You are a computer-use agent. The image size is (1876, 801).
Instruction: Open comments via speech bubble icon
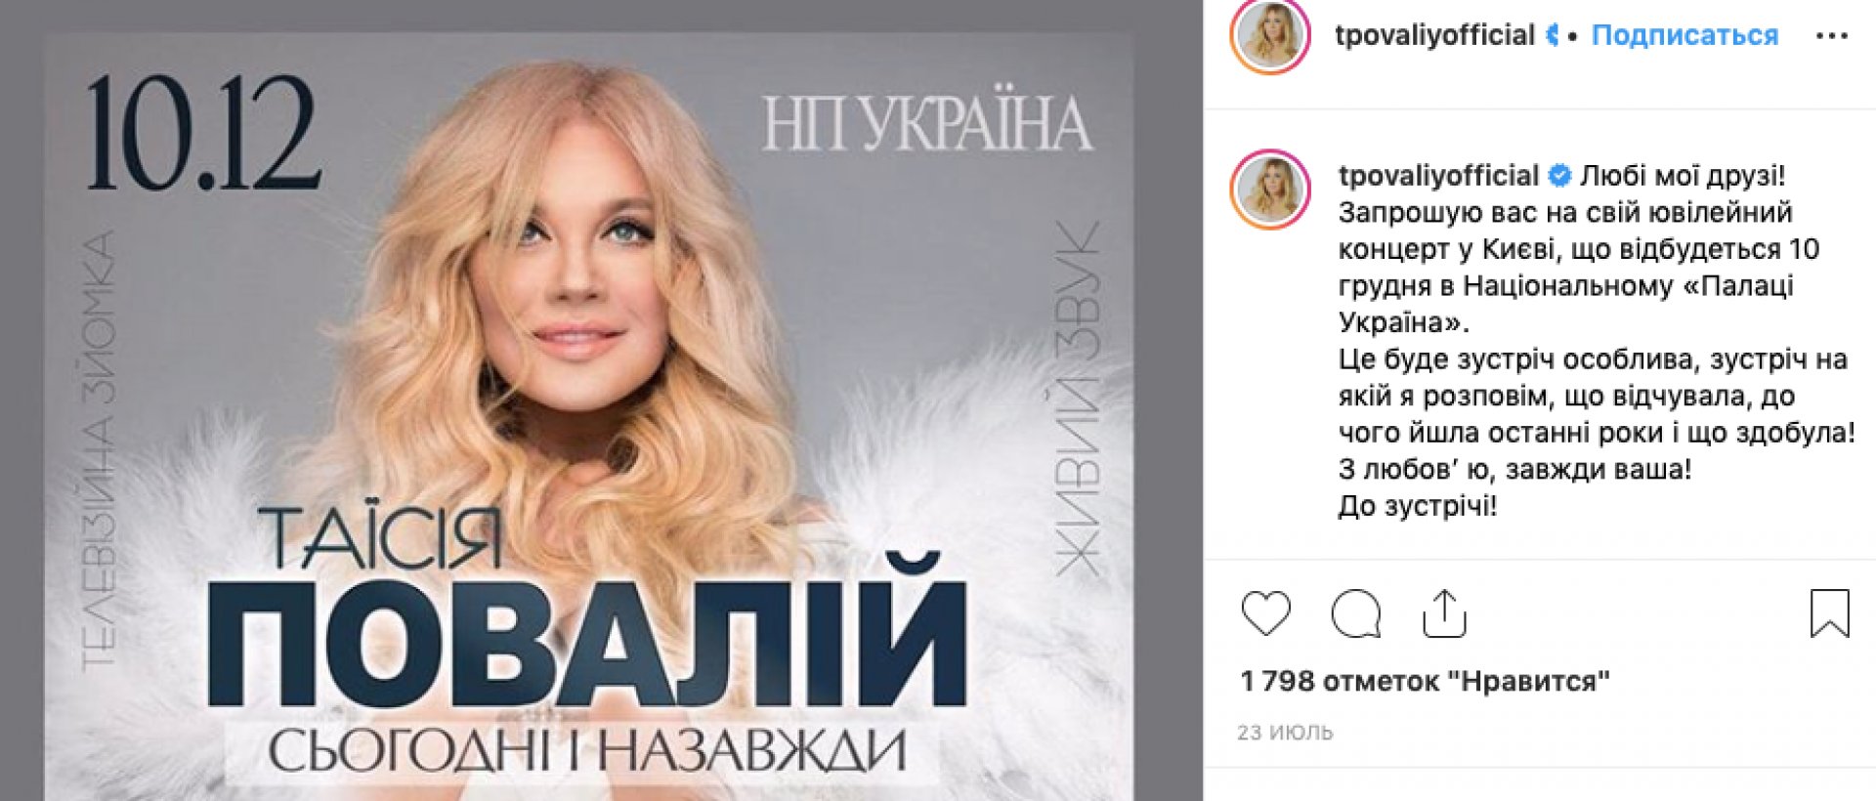1356,613
